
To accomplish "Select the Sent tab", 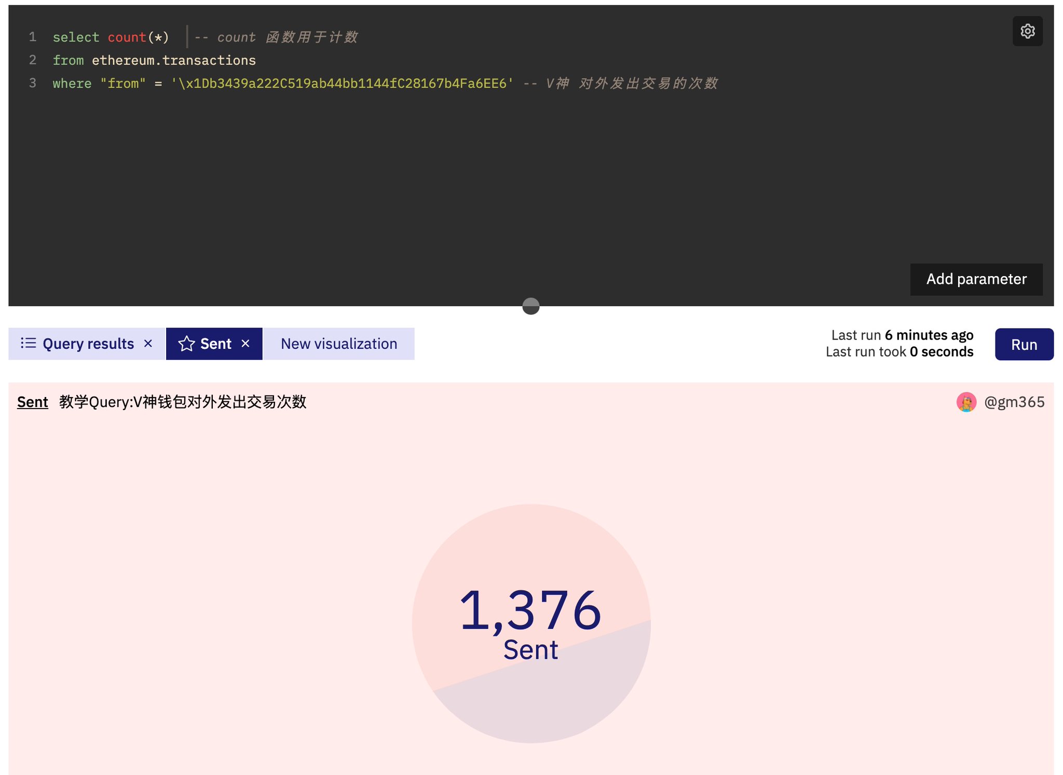I will click(x=215, y=344).
